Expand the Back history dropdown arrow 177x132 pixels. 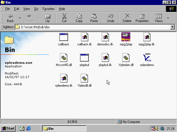click(x=20, y=18)
